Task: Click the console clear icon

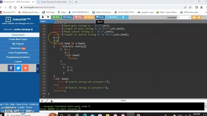Action: click(51, 101)
